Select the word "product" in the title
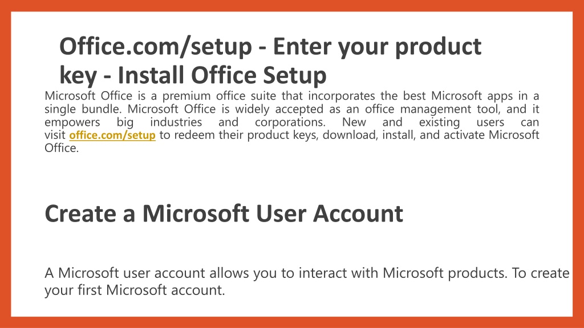 tap(438, 48)
